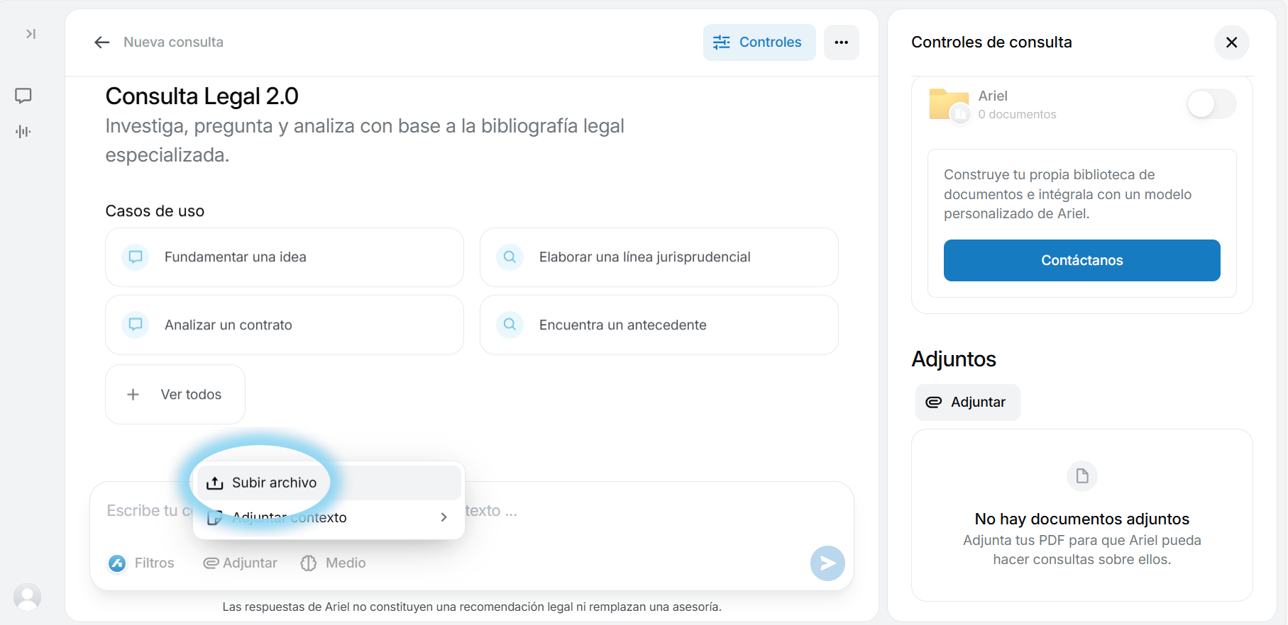Viewport: 1288px width, 625px height.
Task: Enable the Ariel documents library switch
Action: click(x=1211, y=104)
